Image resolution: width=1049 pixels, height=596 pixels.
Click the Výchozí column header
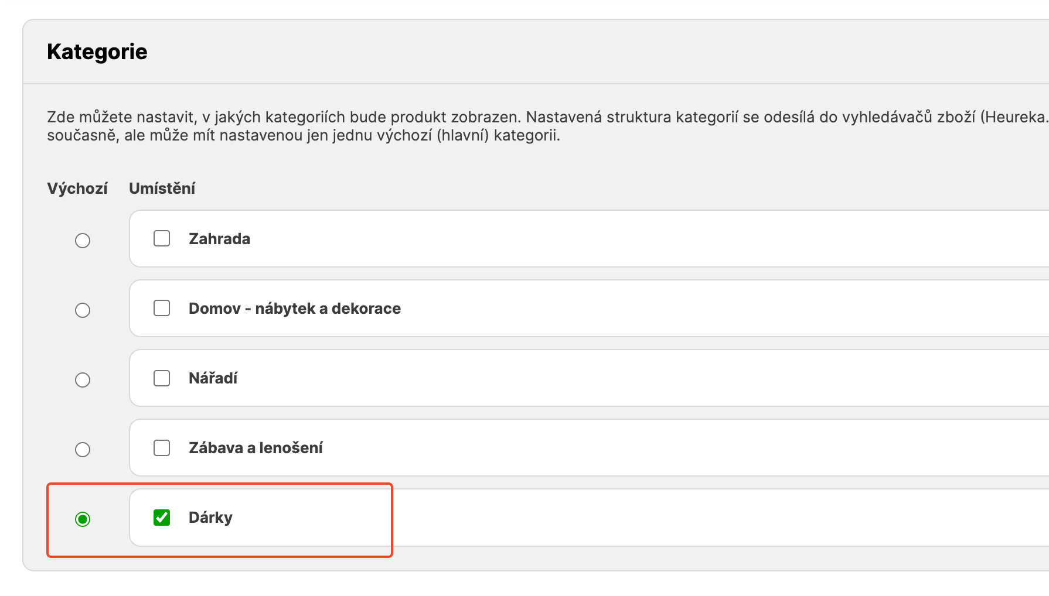tap(77, 189)
